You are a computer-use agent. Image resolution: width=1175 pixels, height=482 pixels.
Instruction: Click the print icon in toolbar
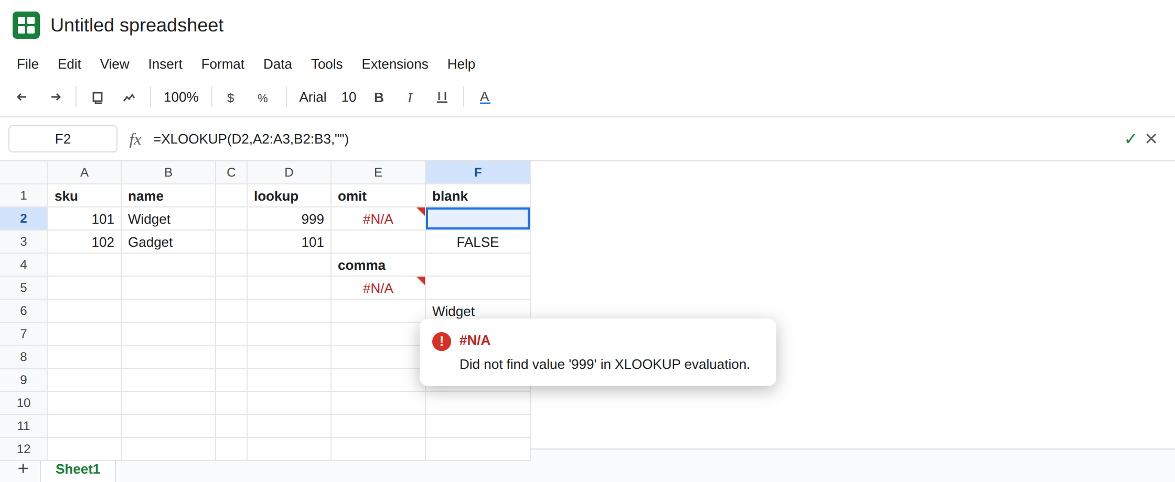[98, 97]
